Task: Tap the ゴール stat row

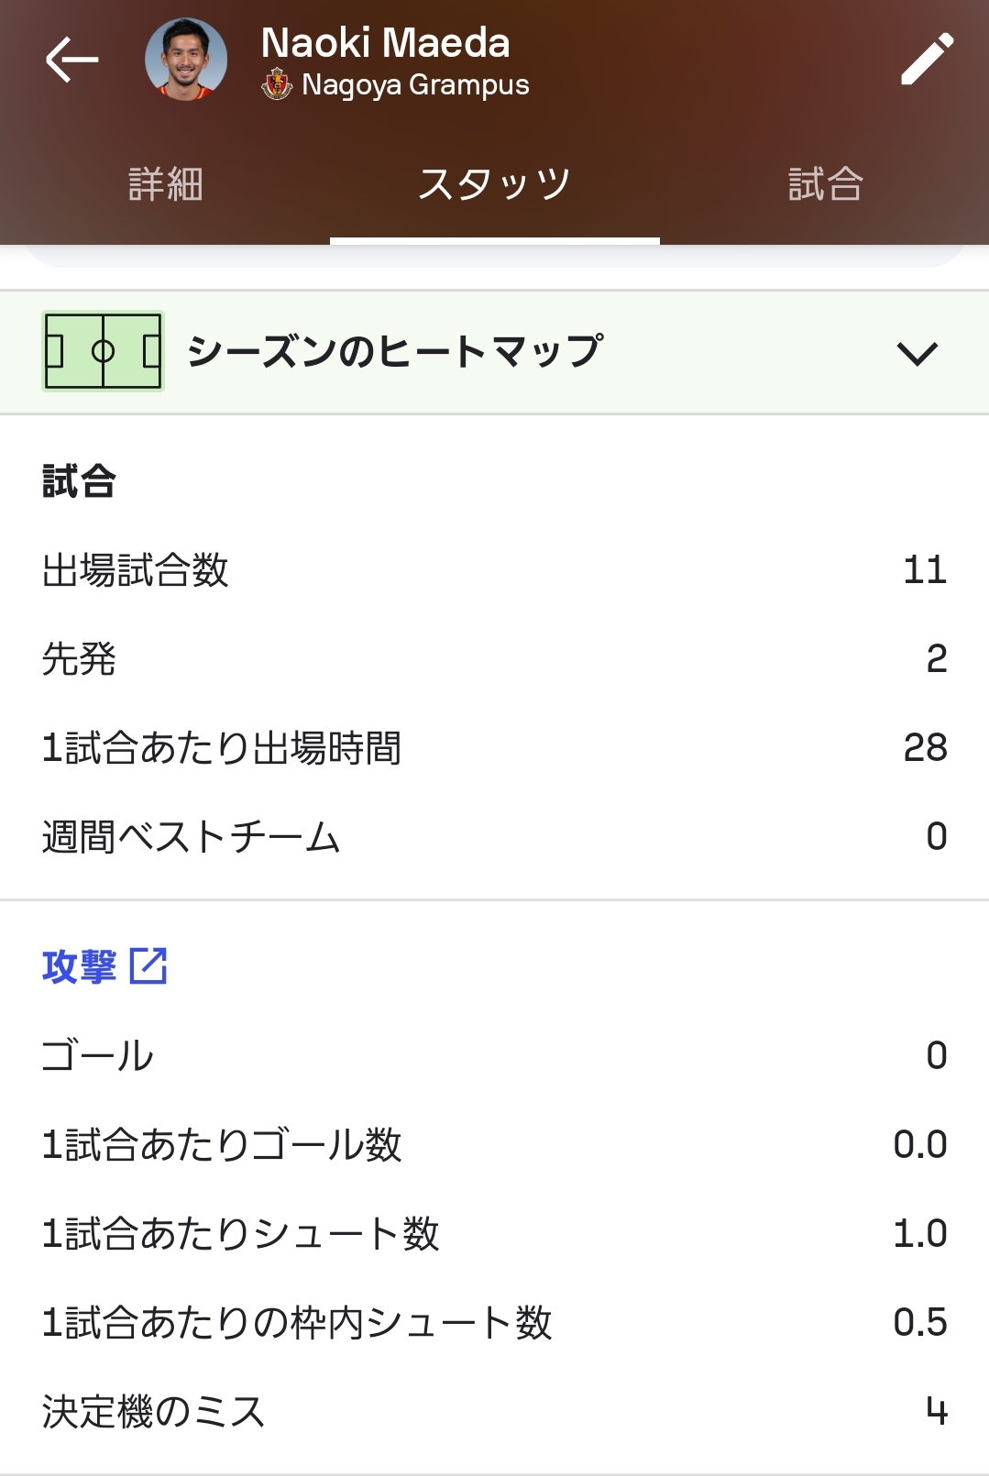Action: click(x=494, y=1055)
